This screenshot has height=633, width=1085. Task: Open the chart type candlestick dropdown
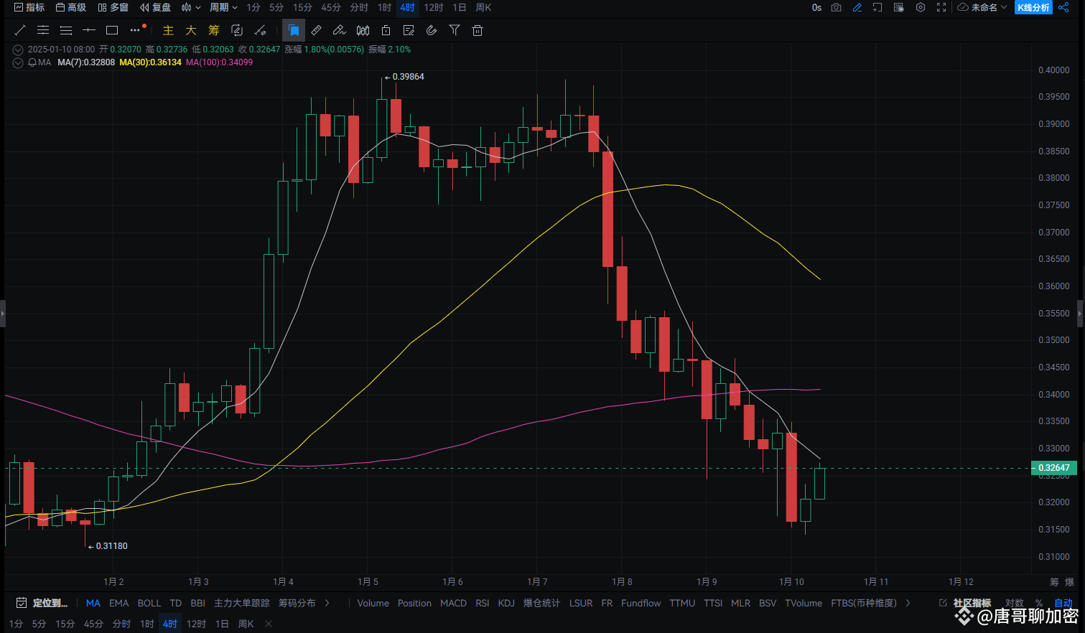pyautogui.click(x=191, y=7)
